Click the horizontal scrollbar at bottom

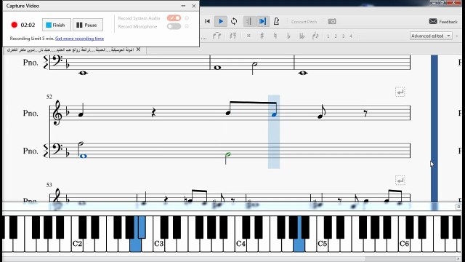click(232, 259)
